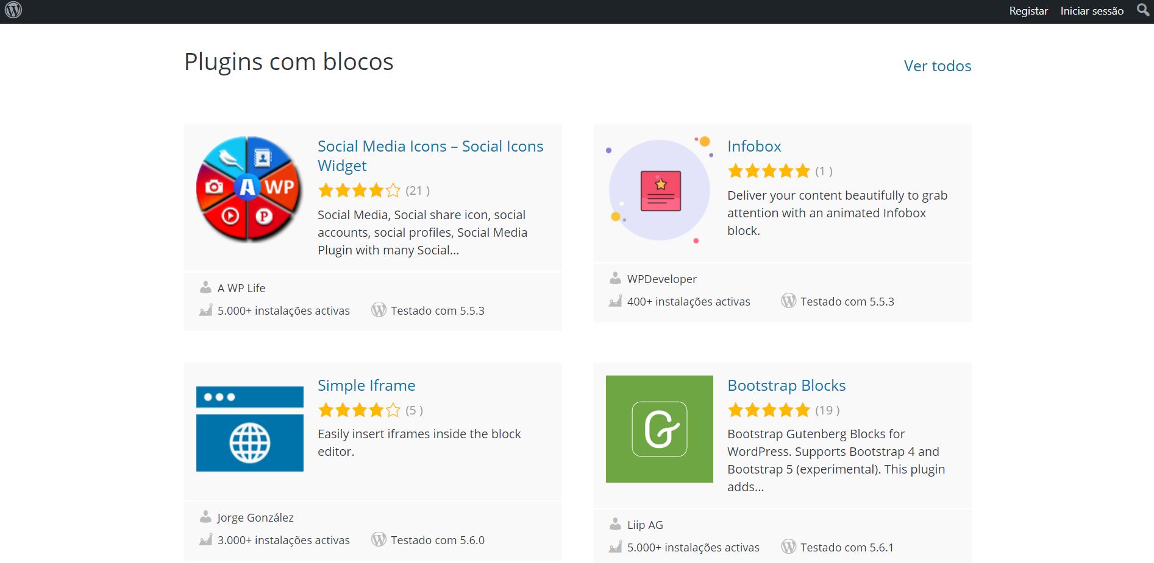This screenshot has width=1154, height=563.
Task: Click the (5) rating count for Simple Iframe
Action: pyautogui.click(x=414, y=410)
